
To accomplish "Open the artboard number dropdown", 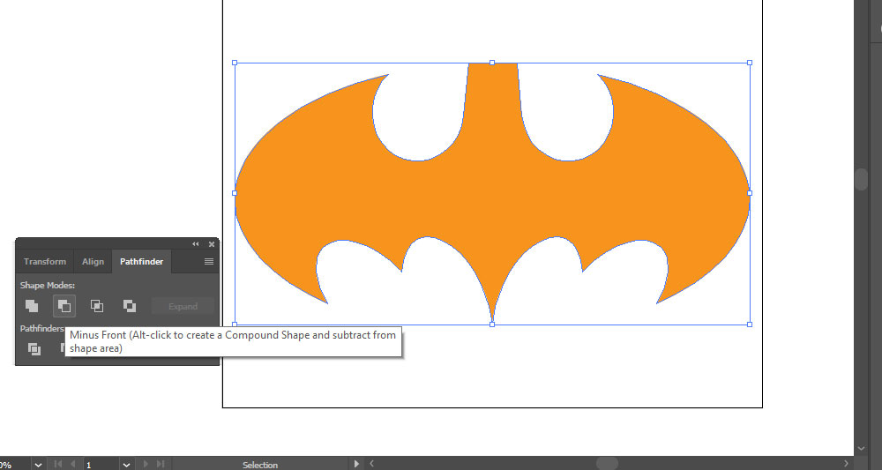I will [126, 465].
